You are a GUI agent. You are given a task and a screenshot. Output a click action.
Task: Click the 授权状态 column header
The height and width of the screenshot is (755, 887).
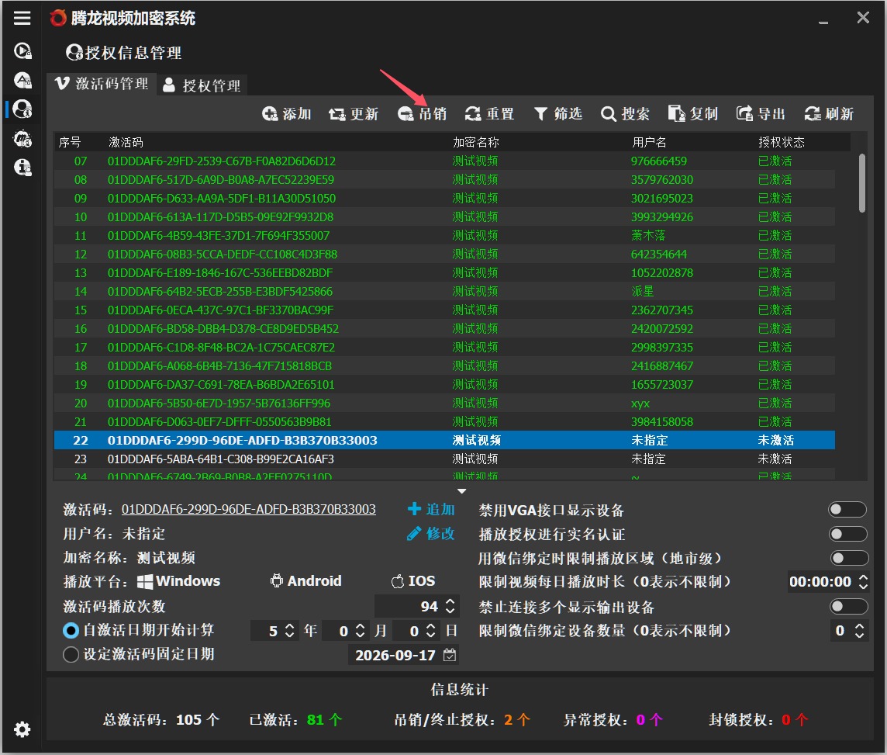[x=782, y=142]
